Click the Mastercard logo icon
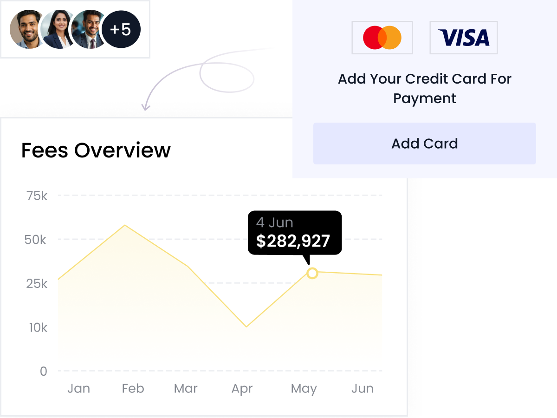557x418 pixels. click(382, 38)
